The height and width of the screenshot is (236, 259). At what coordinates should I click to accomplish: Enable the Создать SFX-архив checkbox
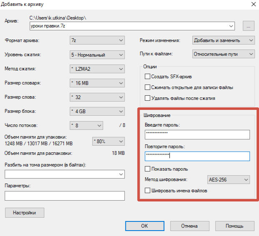[x=147, y=77]
